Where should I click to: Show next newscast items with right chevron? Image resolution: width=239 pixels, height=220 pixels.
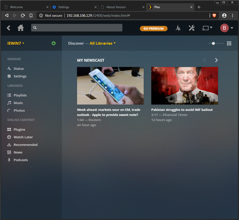(216, 60)
